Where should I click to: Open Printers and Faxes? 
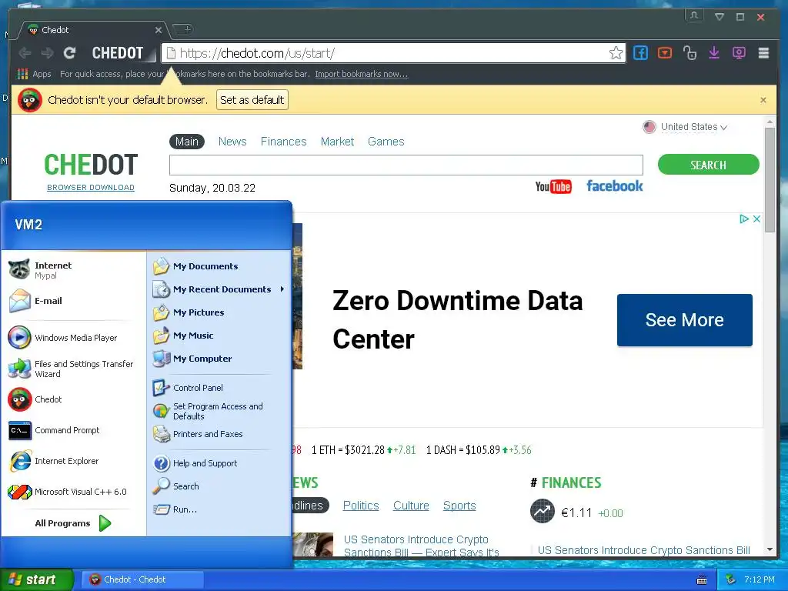pyautogui.click(x=219, y=434)
